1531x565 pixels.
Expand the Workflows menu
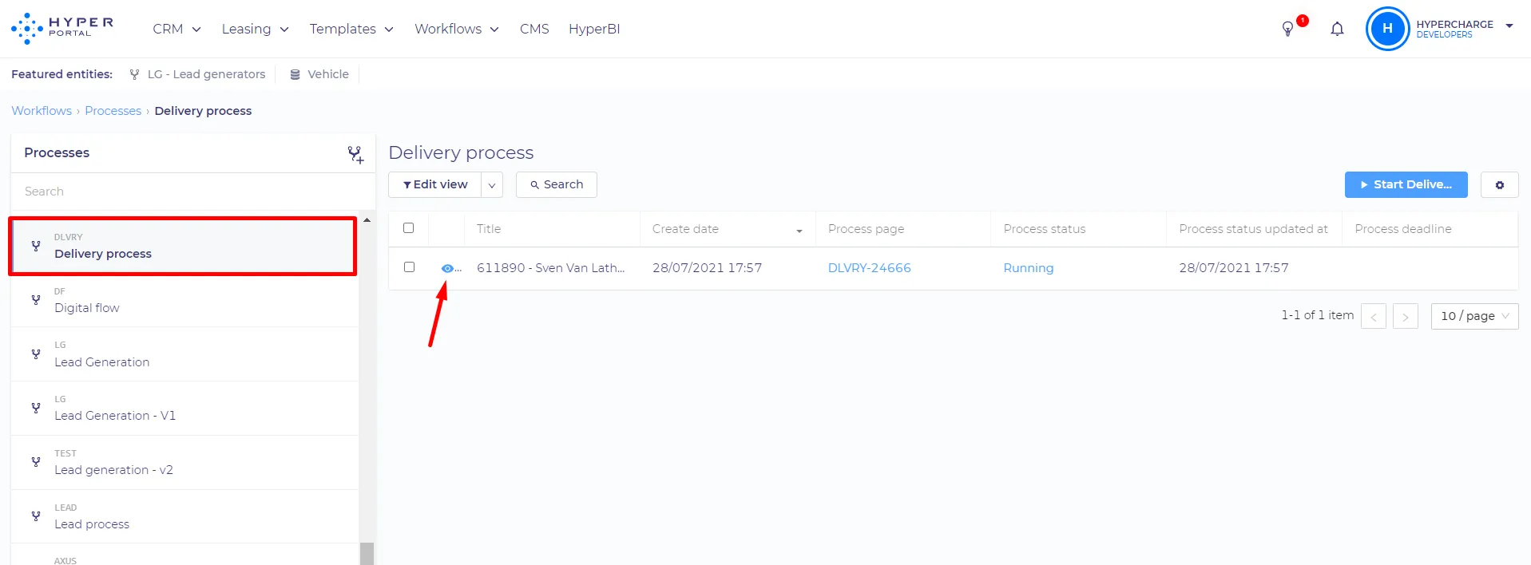pos(457,29)
